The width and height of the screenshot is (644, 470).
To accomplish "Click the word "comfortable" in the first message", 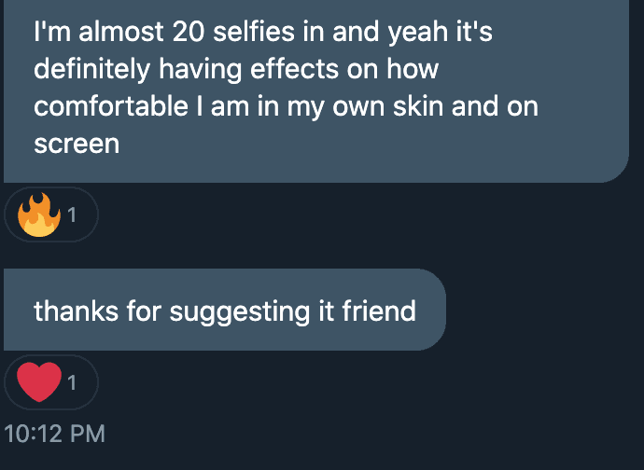I will (111, 106).
